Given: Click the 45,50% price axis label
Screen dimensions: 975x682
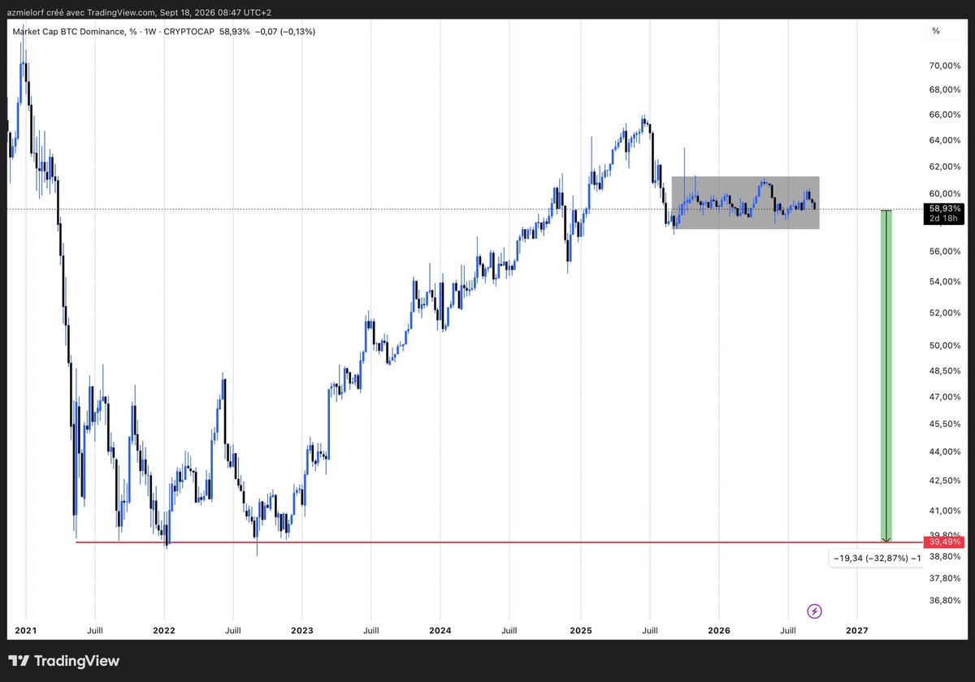Looking at the screenshot, I should [x=945, y=424].
